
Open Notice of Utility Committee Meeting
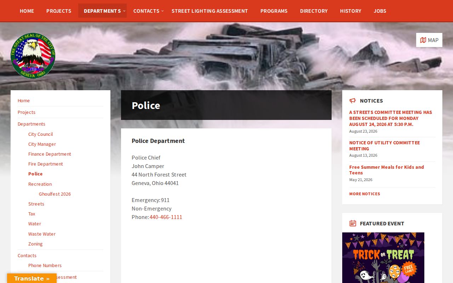(x=384, y=145)
